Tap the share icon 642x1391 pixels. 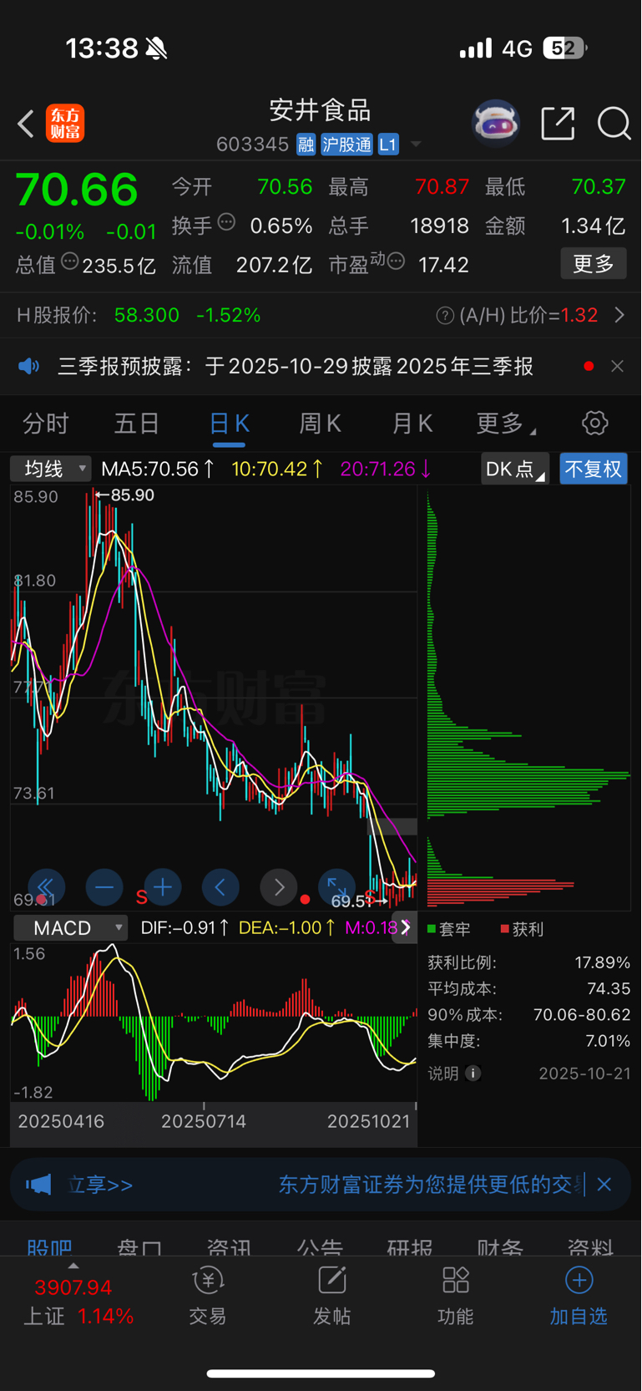point(558,124)
